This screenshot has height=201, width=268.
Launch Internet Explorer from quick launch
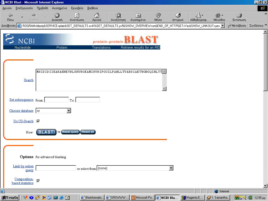click(x=61, y=198)
